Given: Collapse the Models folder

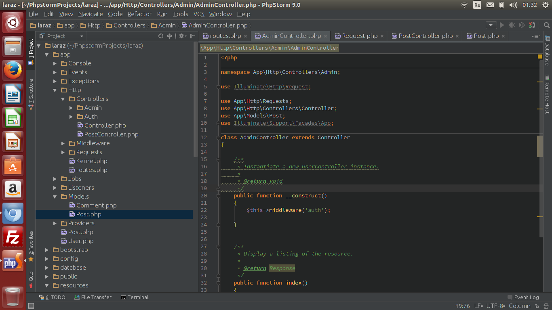Looking at the screenshot, I should click(55, 197).
